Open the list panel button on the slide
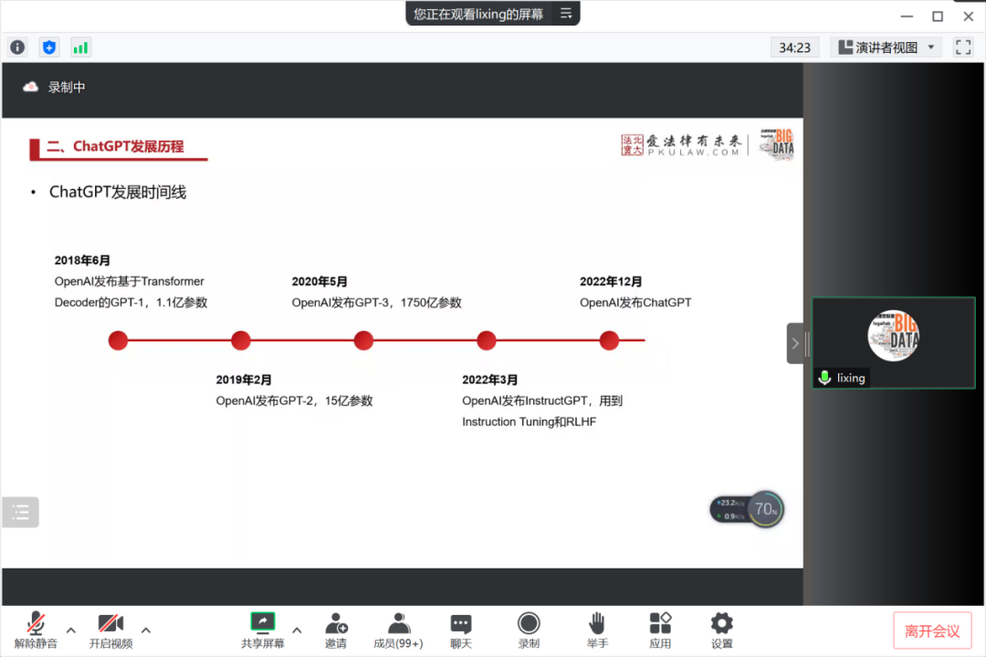The height and width of the screenshot is (657, 986). pos(21,512)
